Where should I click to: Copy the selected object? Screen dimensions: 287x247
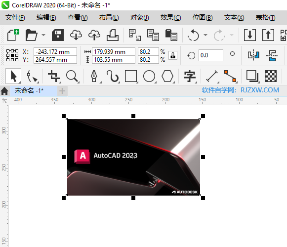[x=153, y=35]
